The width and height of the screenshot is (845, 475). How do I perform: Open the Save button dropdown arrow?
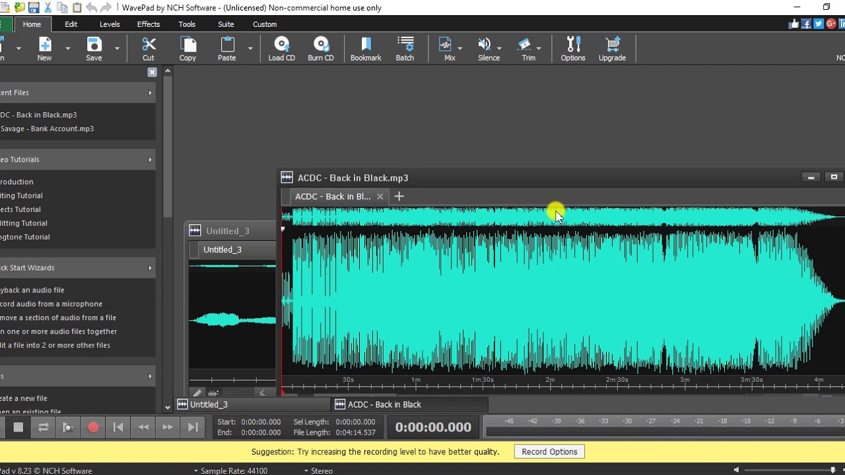point(117,48)
